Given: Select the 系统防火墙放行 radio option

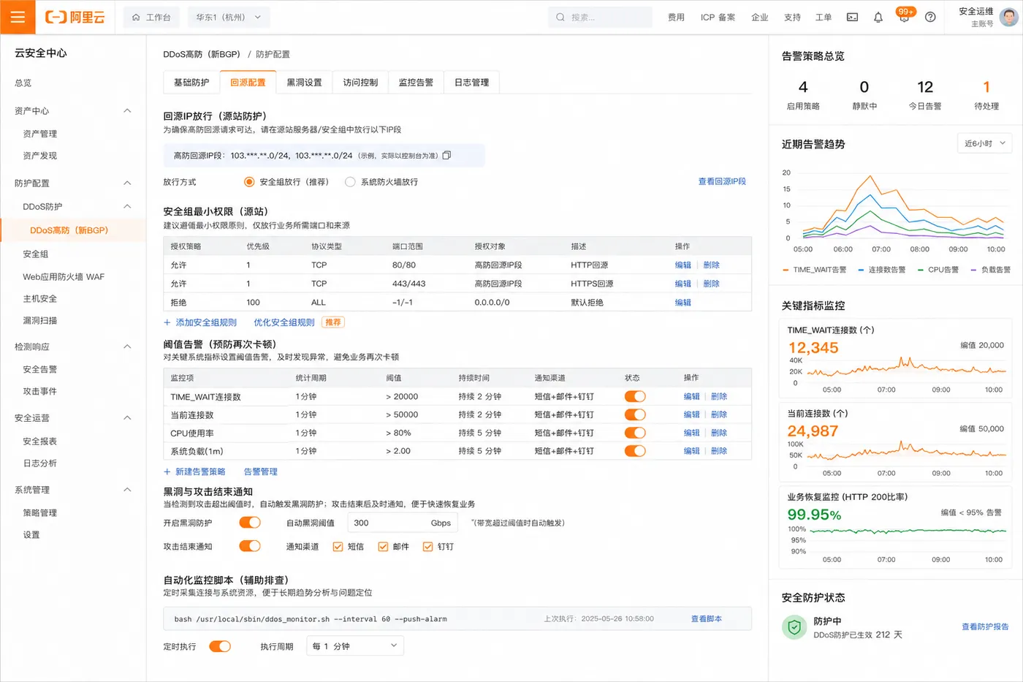Looking at the screenshot, I should 350,182.
